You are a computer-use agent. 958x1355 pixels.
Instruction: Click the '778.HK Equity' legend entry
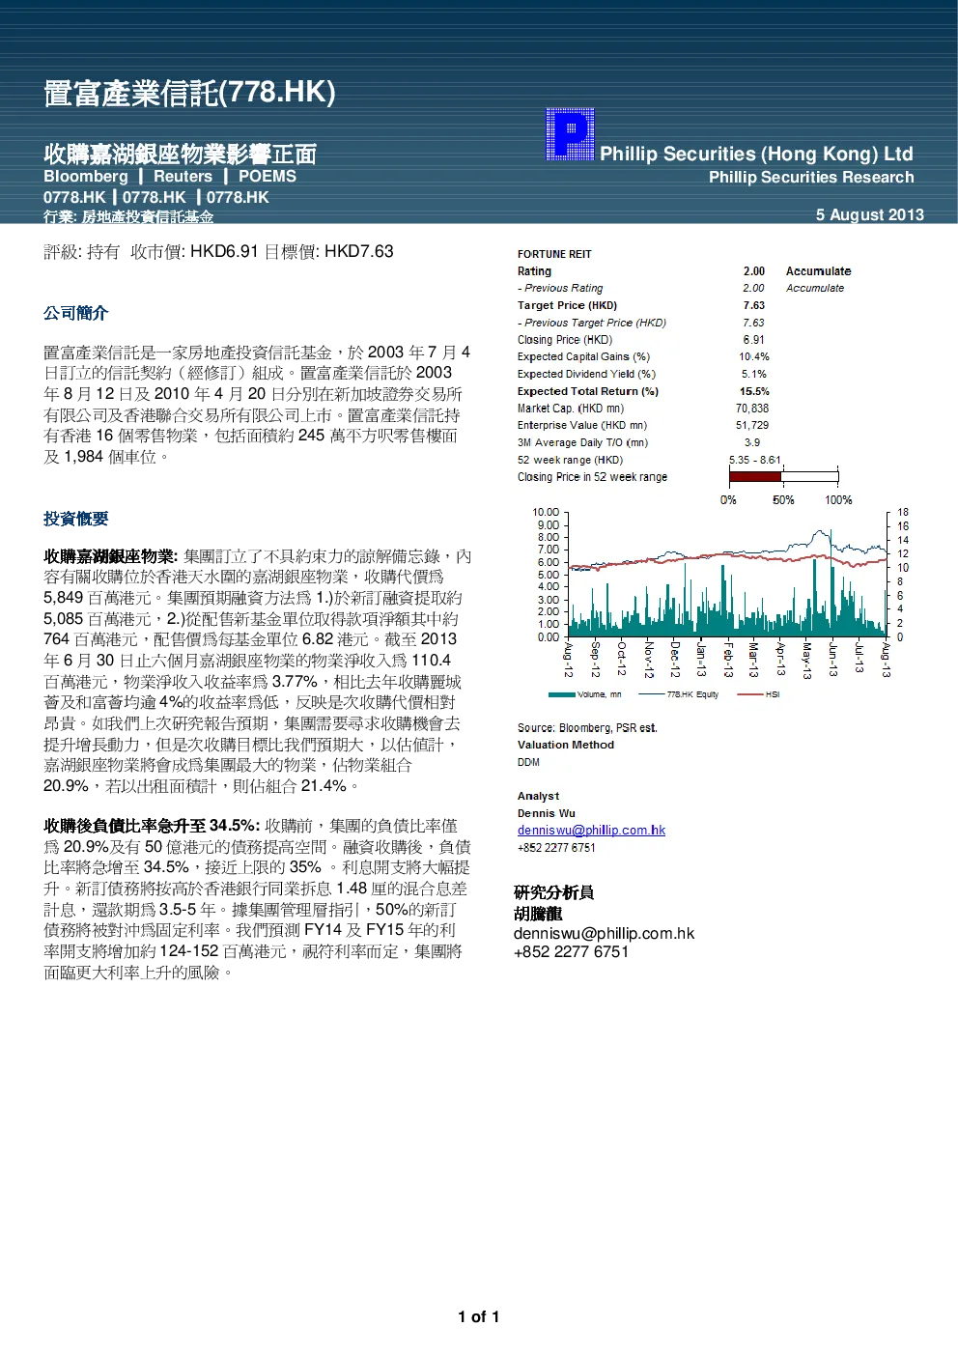click(679, 694)
